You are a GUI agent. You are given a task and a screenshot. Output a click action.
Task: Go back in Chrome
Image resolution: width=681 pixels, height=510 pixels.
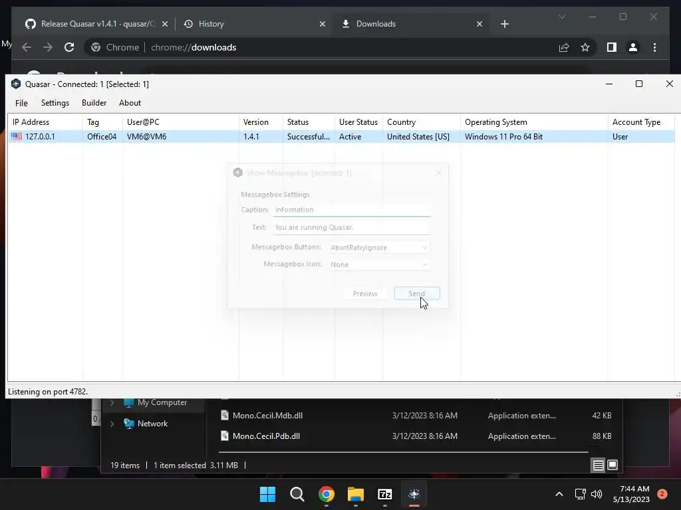(27, 47)
